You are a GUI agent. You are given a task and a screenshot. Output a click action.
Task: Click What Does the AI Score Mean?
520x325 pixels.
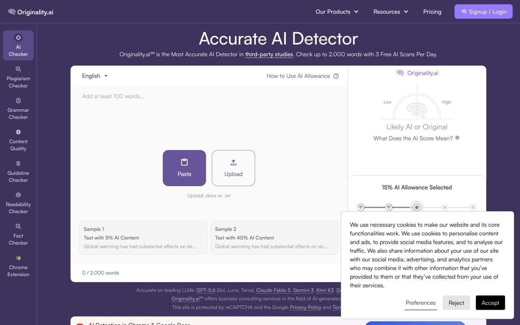coord(413,138)
